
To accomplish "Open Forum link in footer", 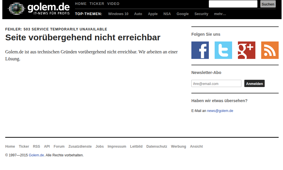I will (x=59, y=147).
